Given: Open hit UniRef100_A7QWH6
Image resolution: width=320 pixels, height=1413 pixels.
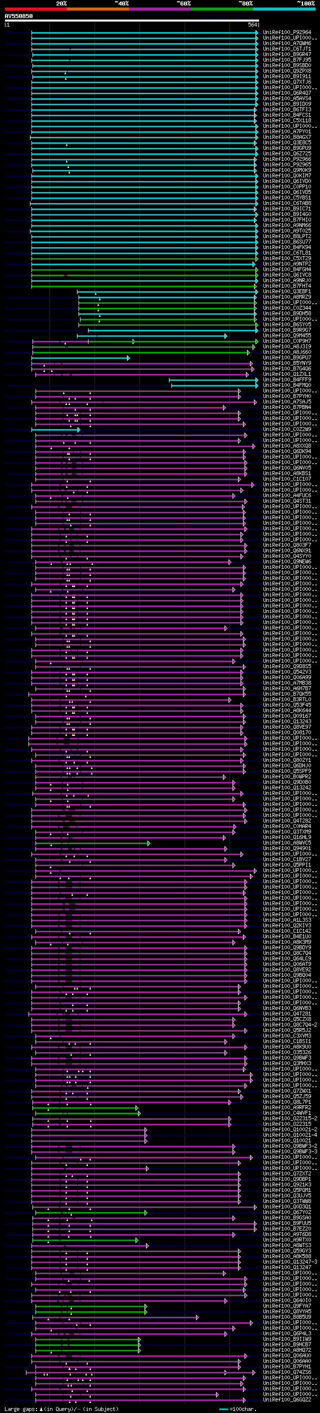Looking at the screenshot, I should (287, 43).
